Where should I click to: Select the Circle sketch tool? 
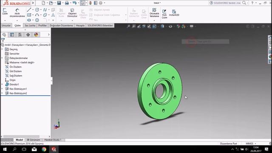[x=37, y=10]
